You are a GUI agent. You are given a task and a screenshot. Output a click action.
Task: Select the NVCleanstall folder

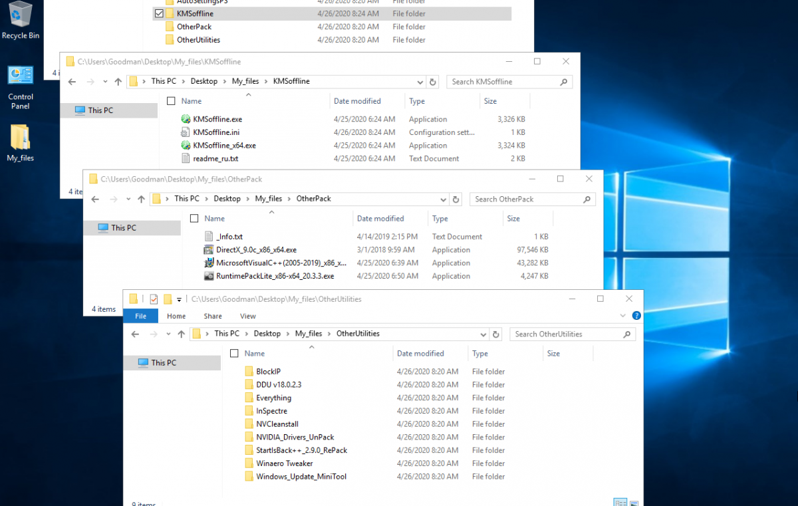tap(271, 424)
